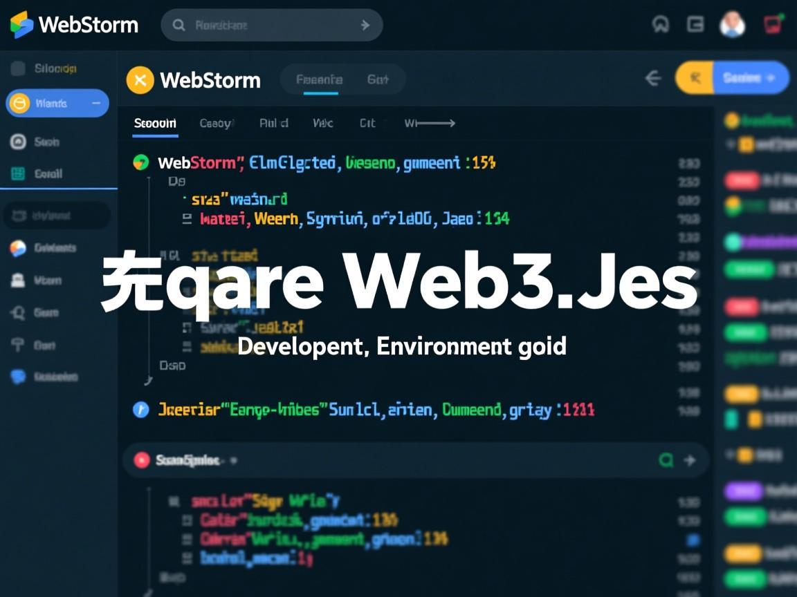
Task: Open the search magnifier in the terminal bar
Action: pos(666,459)
